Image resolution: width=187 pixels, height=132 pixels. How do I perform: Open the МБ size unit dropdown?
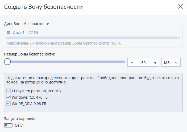171,63
